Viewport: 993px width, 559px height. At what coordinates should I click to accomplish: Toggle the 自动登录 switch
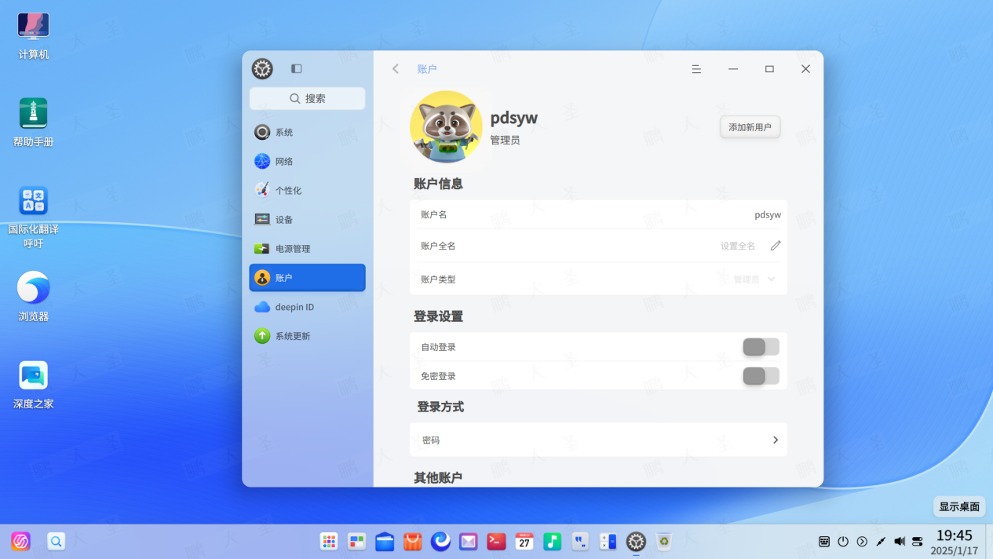[x=761, y=347]
